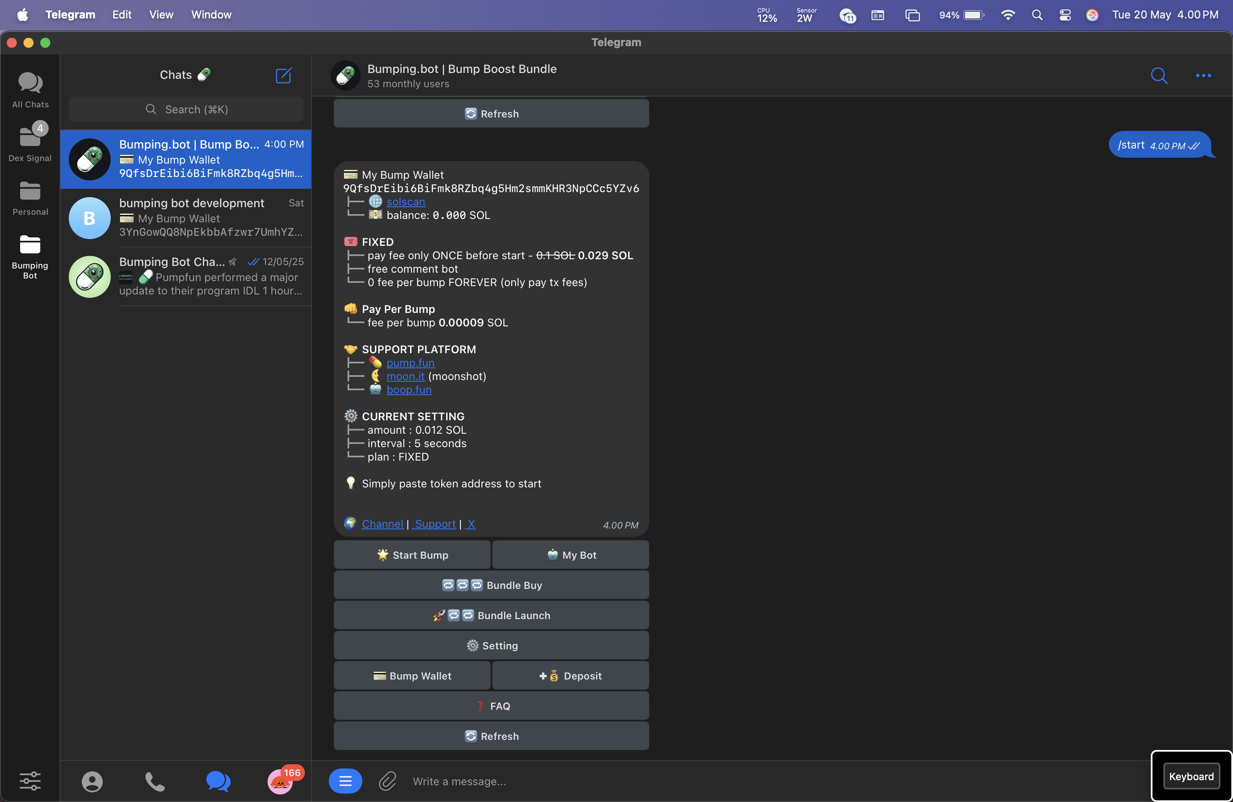Click the Bundle Buy button

(491, 585)
